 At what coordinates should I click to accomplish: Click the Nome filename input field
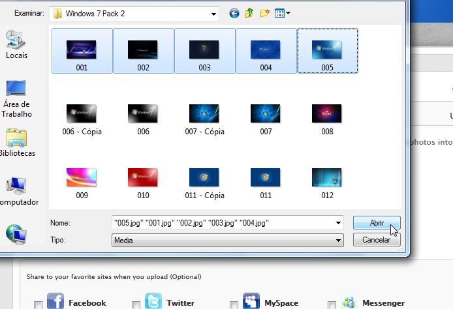(x=222, y=223)
